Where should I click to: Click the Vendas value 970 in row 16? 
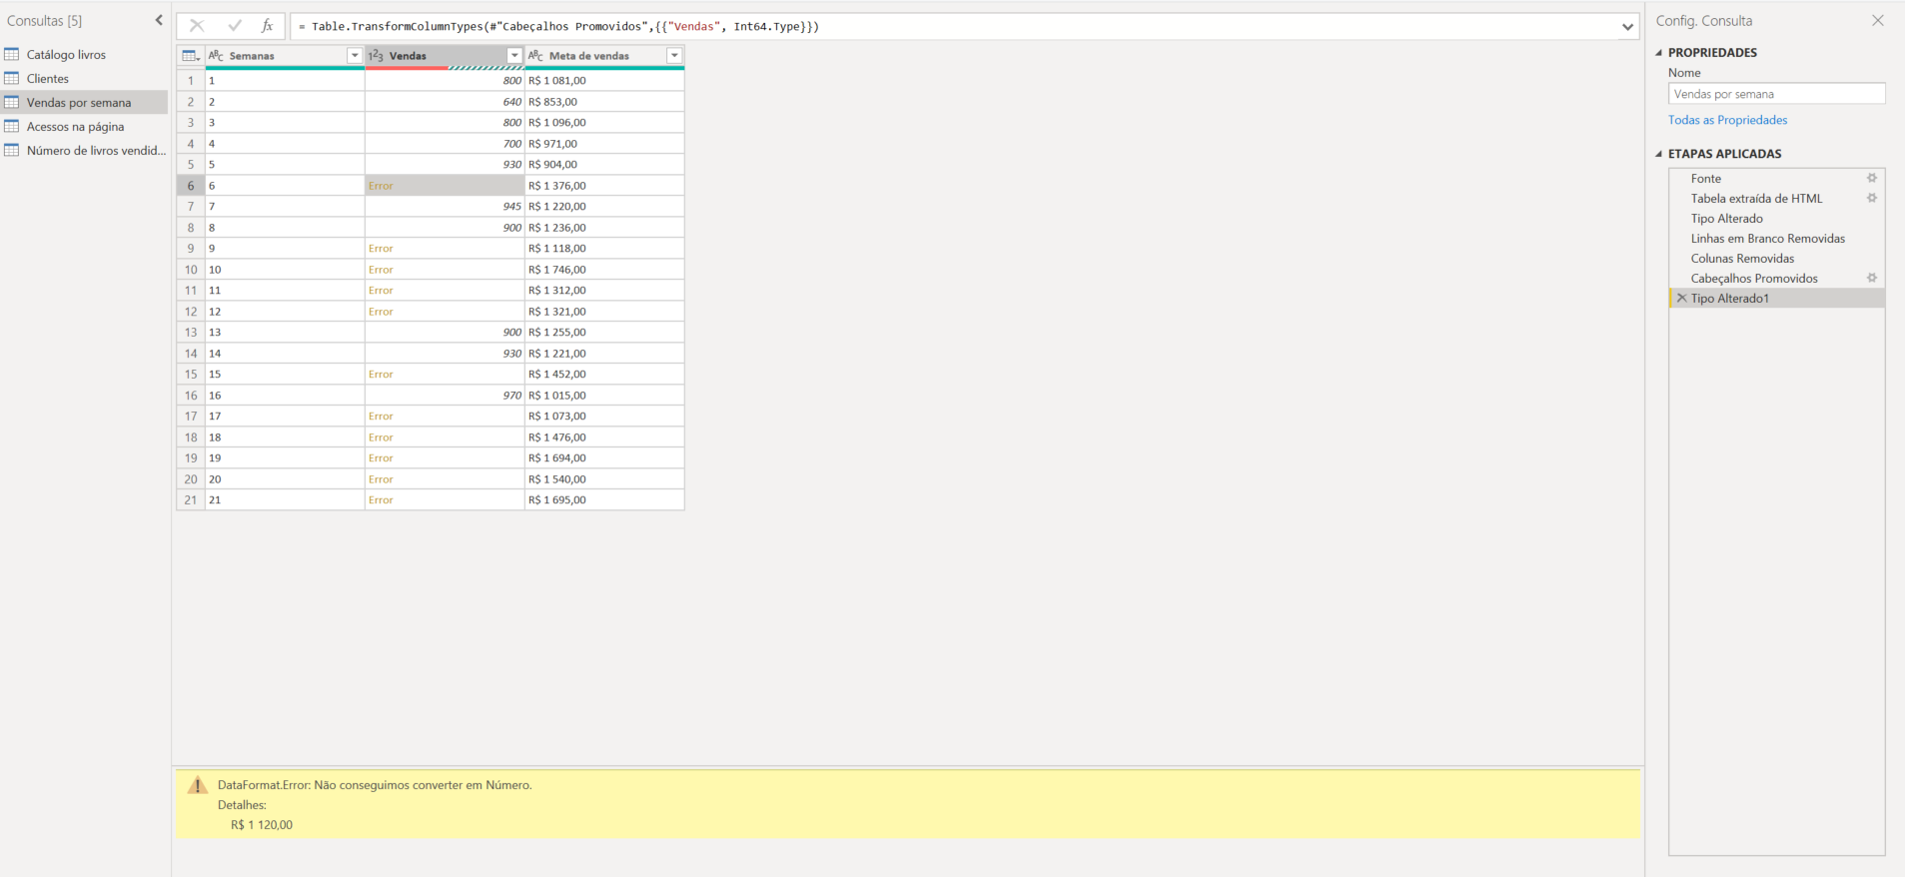445,396
